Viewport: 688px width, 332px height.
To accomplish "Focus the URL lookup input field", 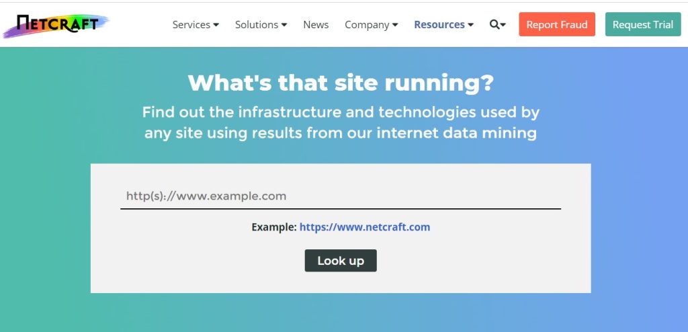I will (x=341, y=196).
